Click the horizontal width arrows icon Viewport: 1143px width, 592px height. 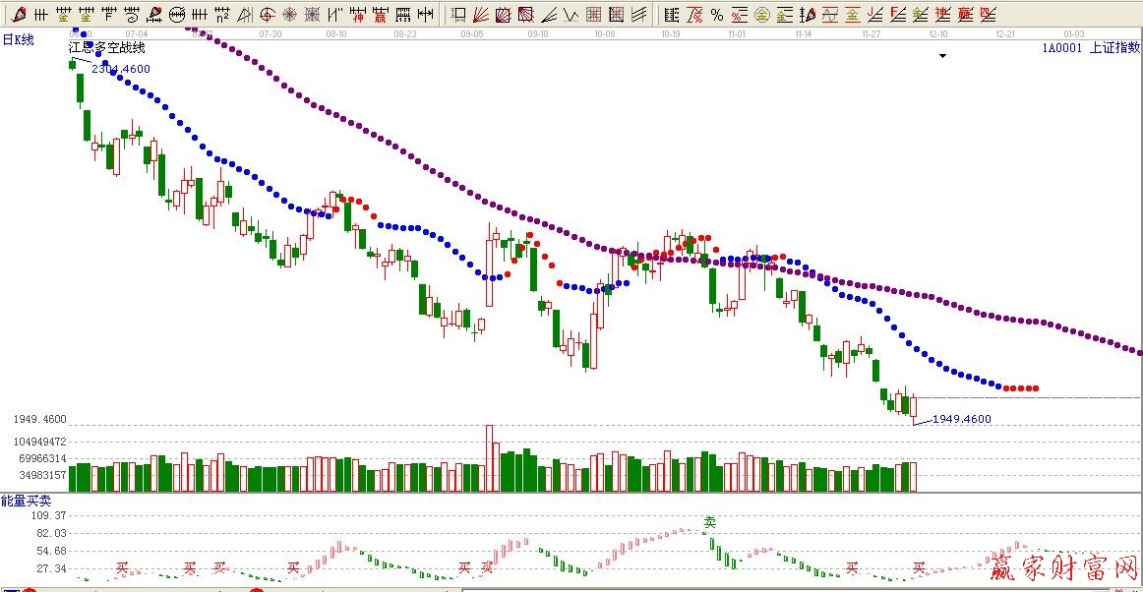pos(425,14)
